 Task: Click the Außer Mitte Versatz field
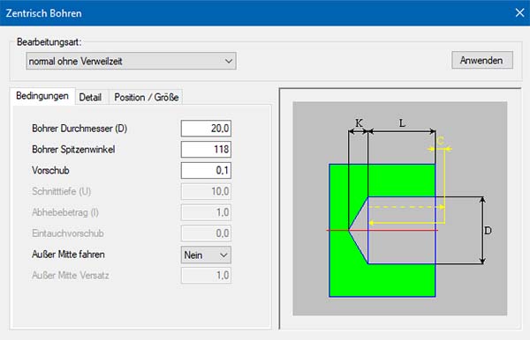206,276
